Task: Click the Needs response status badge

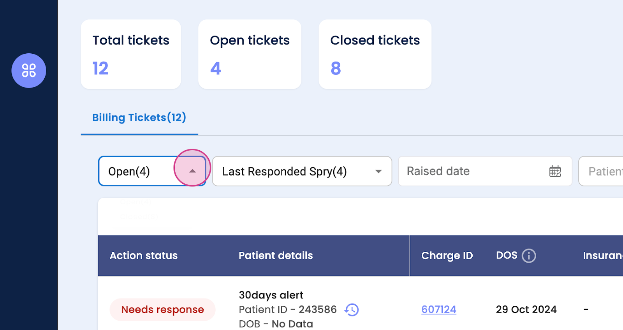Action: 162,309
